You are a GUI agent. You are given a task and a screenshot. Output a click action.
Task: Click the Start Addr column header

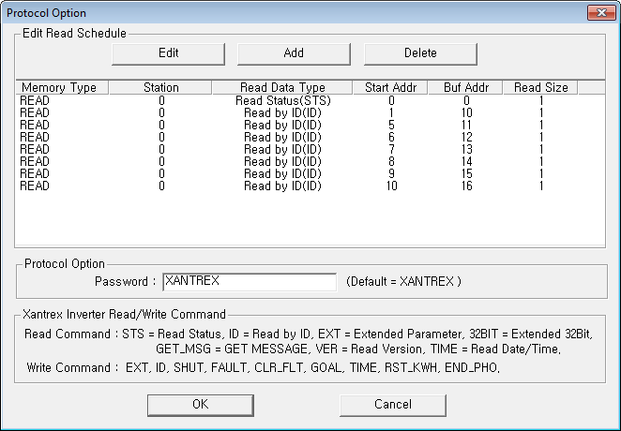[390, 87]
